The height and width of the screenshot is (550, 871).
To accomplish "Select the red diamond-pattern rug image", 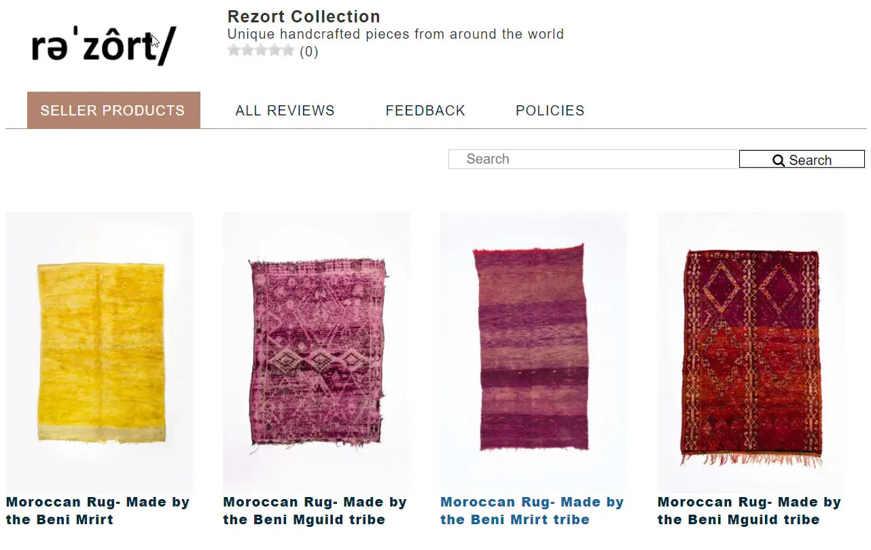I will [x=751, y=352].
